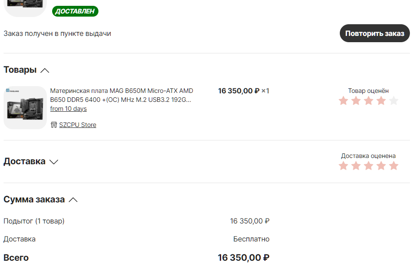418x276 pixels.
Task: Select the third star of delivery rating
Action: [369, 166]
